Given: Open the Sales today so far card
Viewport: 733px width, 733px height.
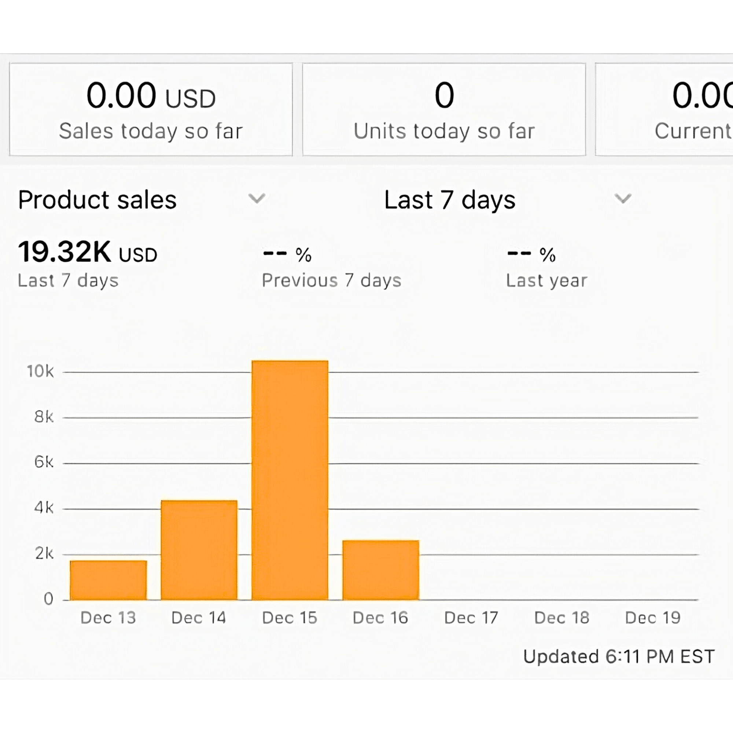Looking at the screenshot, I should click(x=151, y=110).
